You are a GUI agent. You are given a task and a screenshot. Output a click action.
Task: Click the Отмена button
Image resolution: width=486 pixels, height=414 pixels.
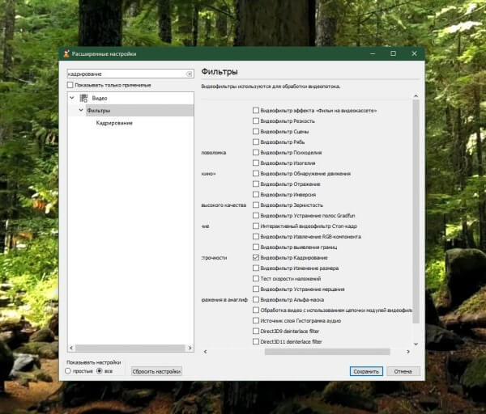click(x=403, y=371)
